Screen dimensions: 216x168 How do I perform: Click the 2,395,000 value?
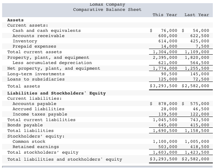(x=165, y=57)
